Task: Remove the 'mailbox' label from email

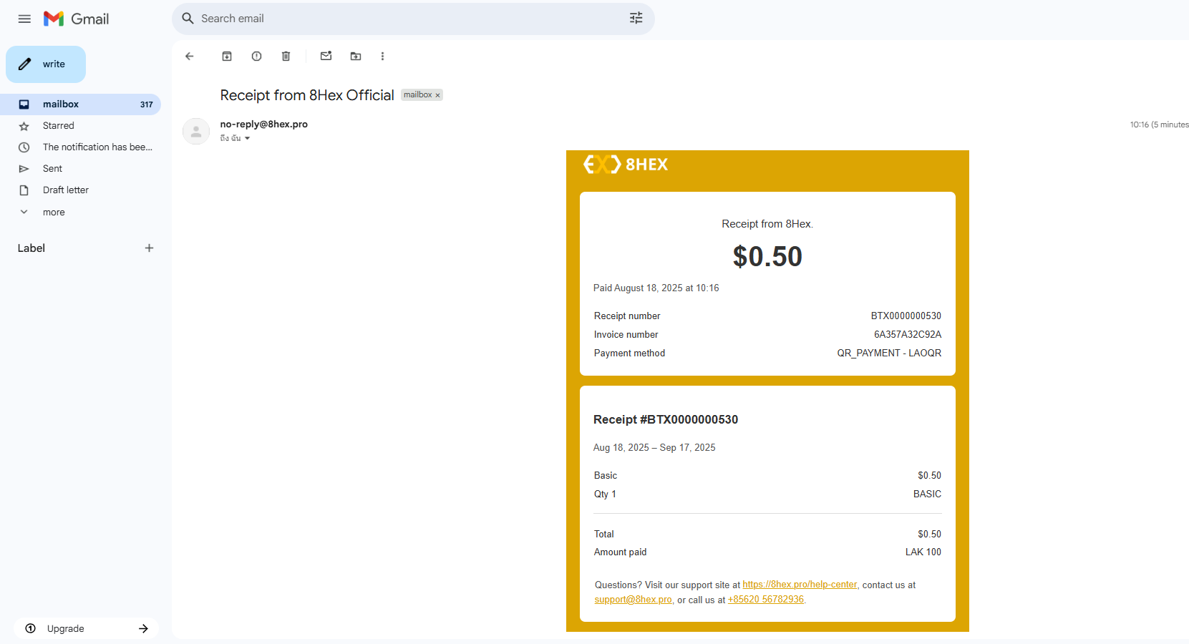Action: (437, 94)
